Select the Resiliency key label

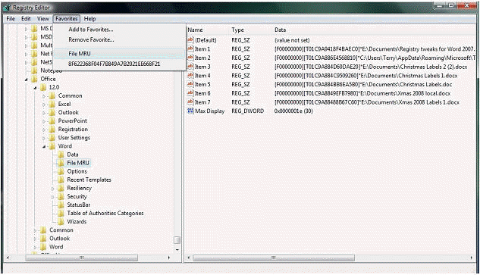[80, 188]
